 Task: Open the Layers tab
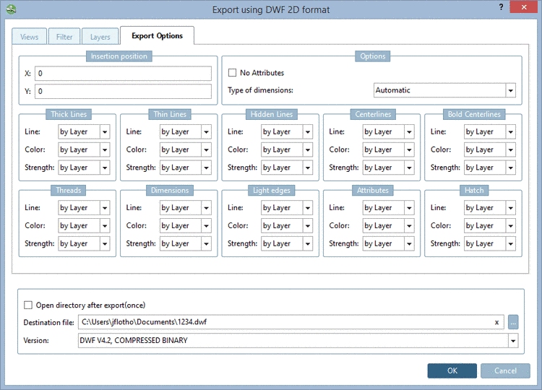coord(100,36)
